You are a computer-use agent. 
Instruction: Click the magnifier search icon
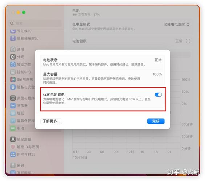pyautogui.click(x=12, y=24)
